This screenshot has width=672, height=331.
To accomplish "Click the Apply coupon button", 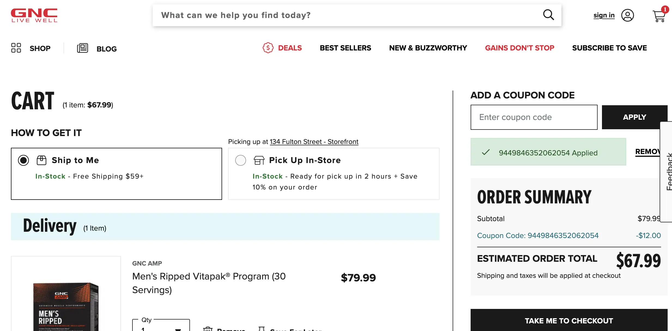I will click(634, 117).
